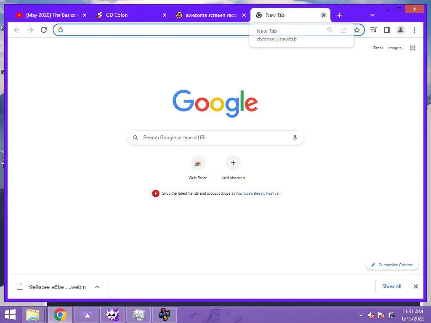Open the Windows Start button
Screen dimensions: 431x323
pos(10,315)
